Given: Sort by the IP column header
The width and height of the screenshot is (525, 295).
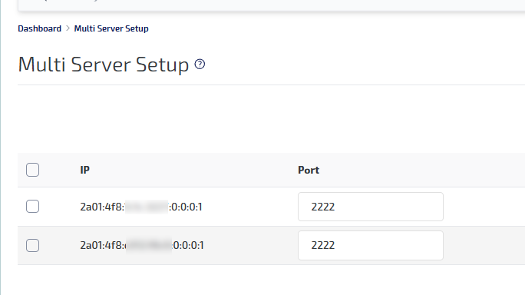Looking at the screenshot, I should tap(84, 170).
